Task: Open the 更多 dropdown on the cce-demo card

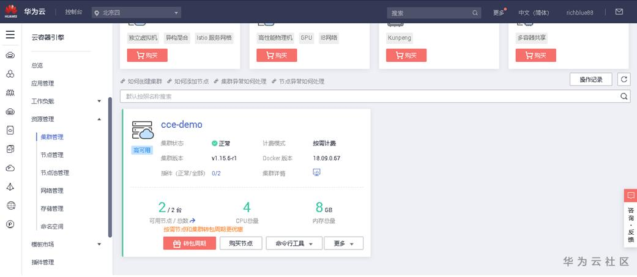Action: click(x=344, y=243)
